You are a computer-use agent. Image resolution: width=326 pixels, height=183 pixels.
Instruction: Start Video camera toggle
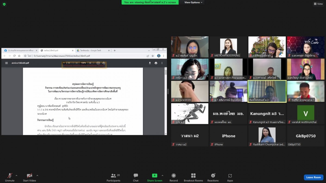click(29, 177)
